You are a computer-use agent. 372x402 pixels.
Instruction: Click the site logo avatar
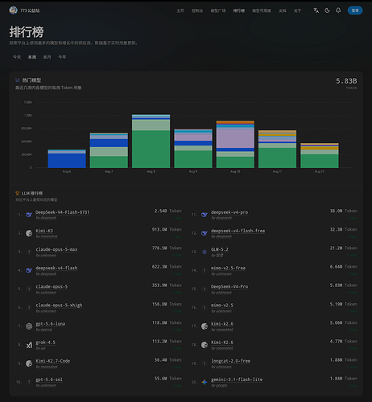tap(13, 10)
